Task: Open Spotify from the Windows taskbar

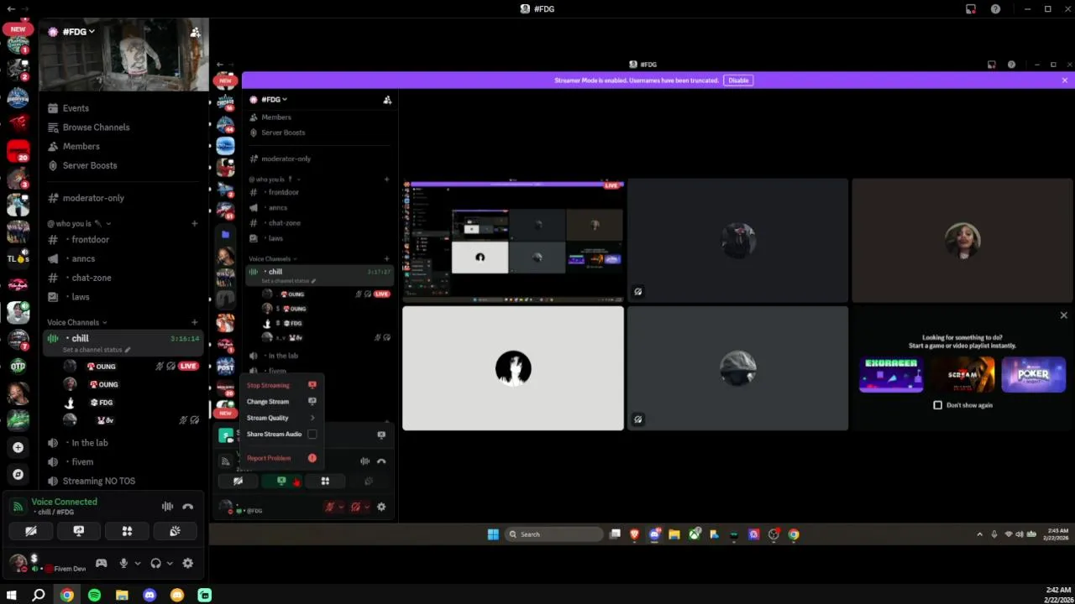Action: 94,595
